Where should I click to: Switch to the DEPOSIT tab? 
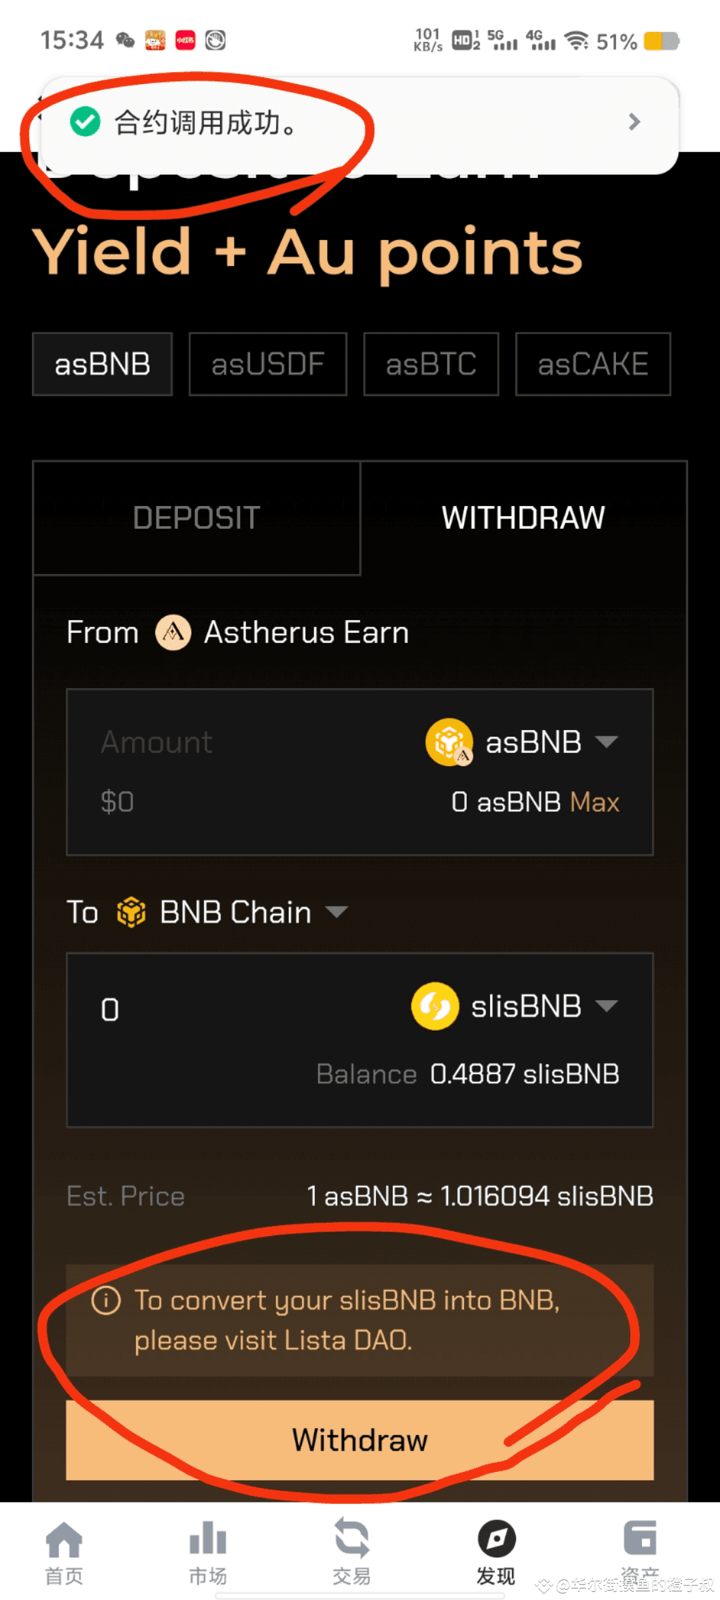(196, 518)
